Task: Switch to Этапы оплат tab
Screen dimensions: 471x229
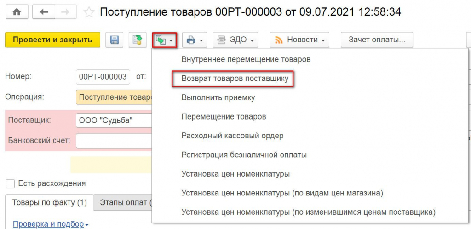Action: pos(123,203)
